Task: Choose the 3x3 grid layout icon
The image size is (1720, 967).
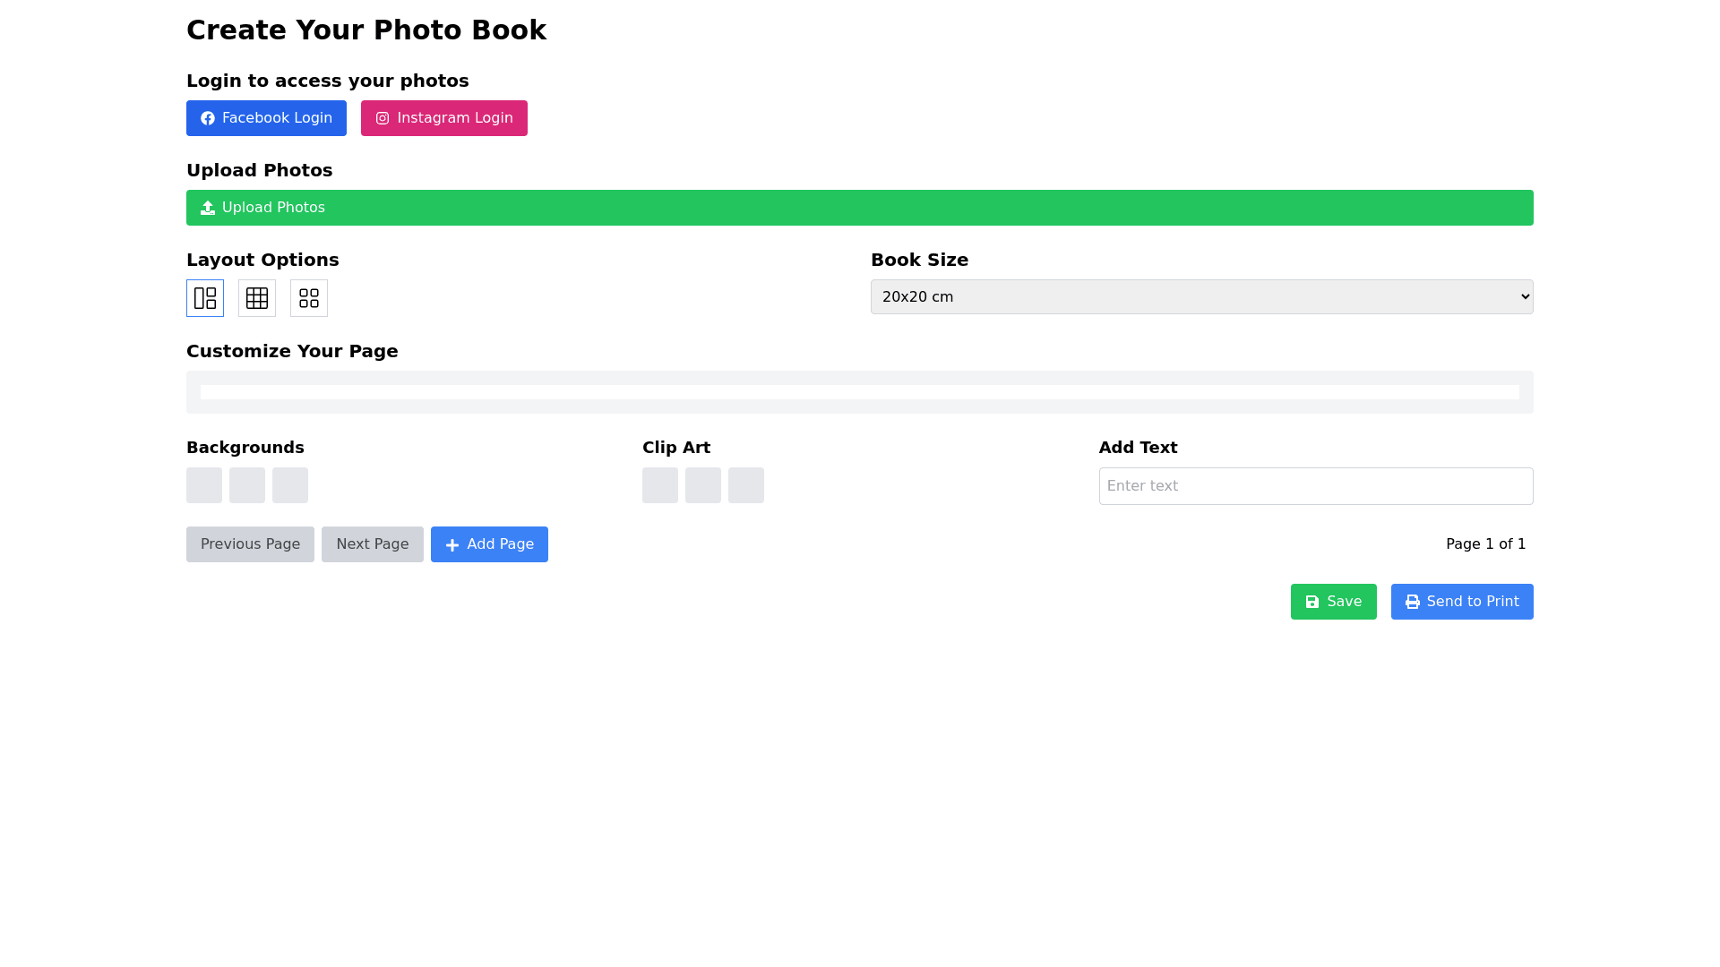Action: (x=257, y=298)
